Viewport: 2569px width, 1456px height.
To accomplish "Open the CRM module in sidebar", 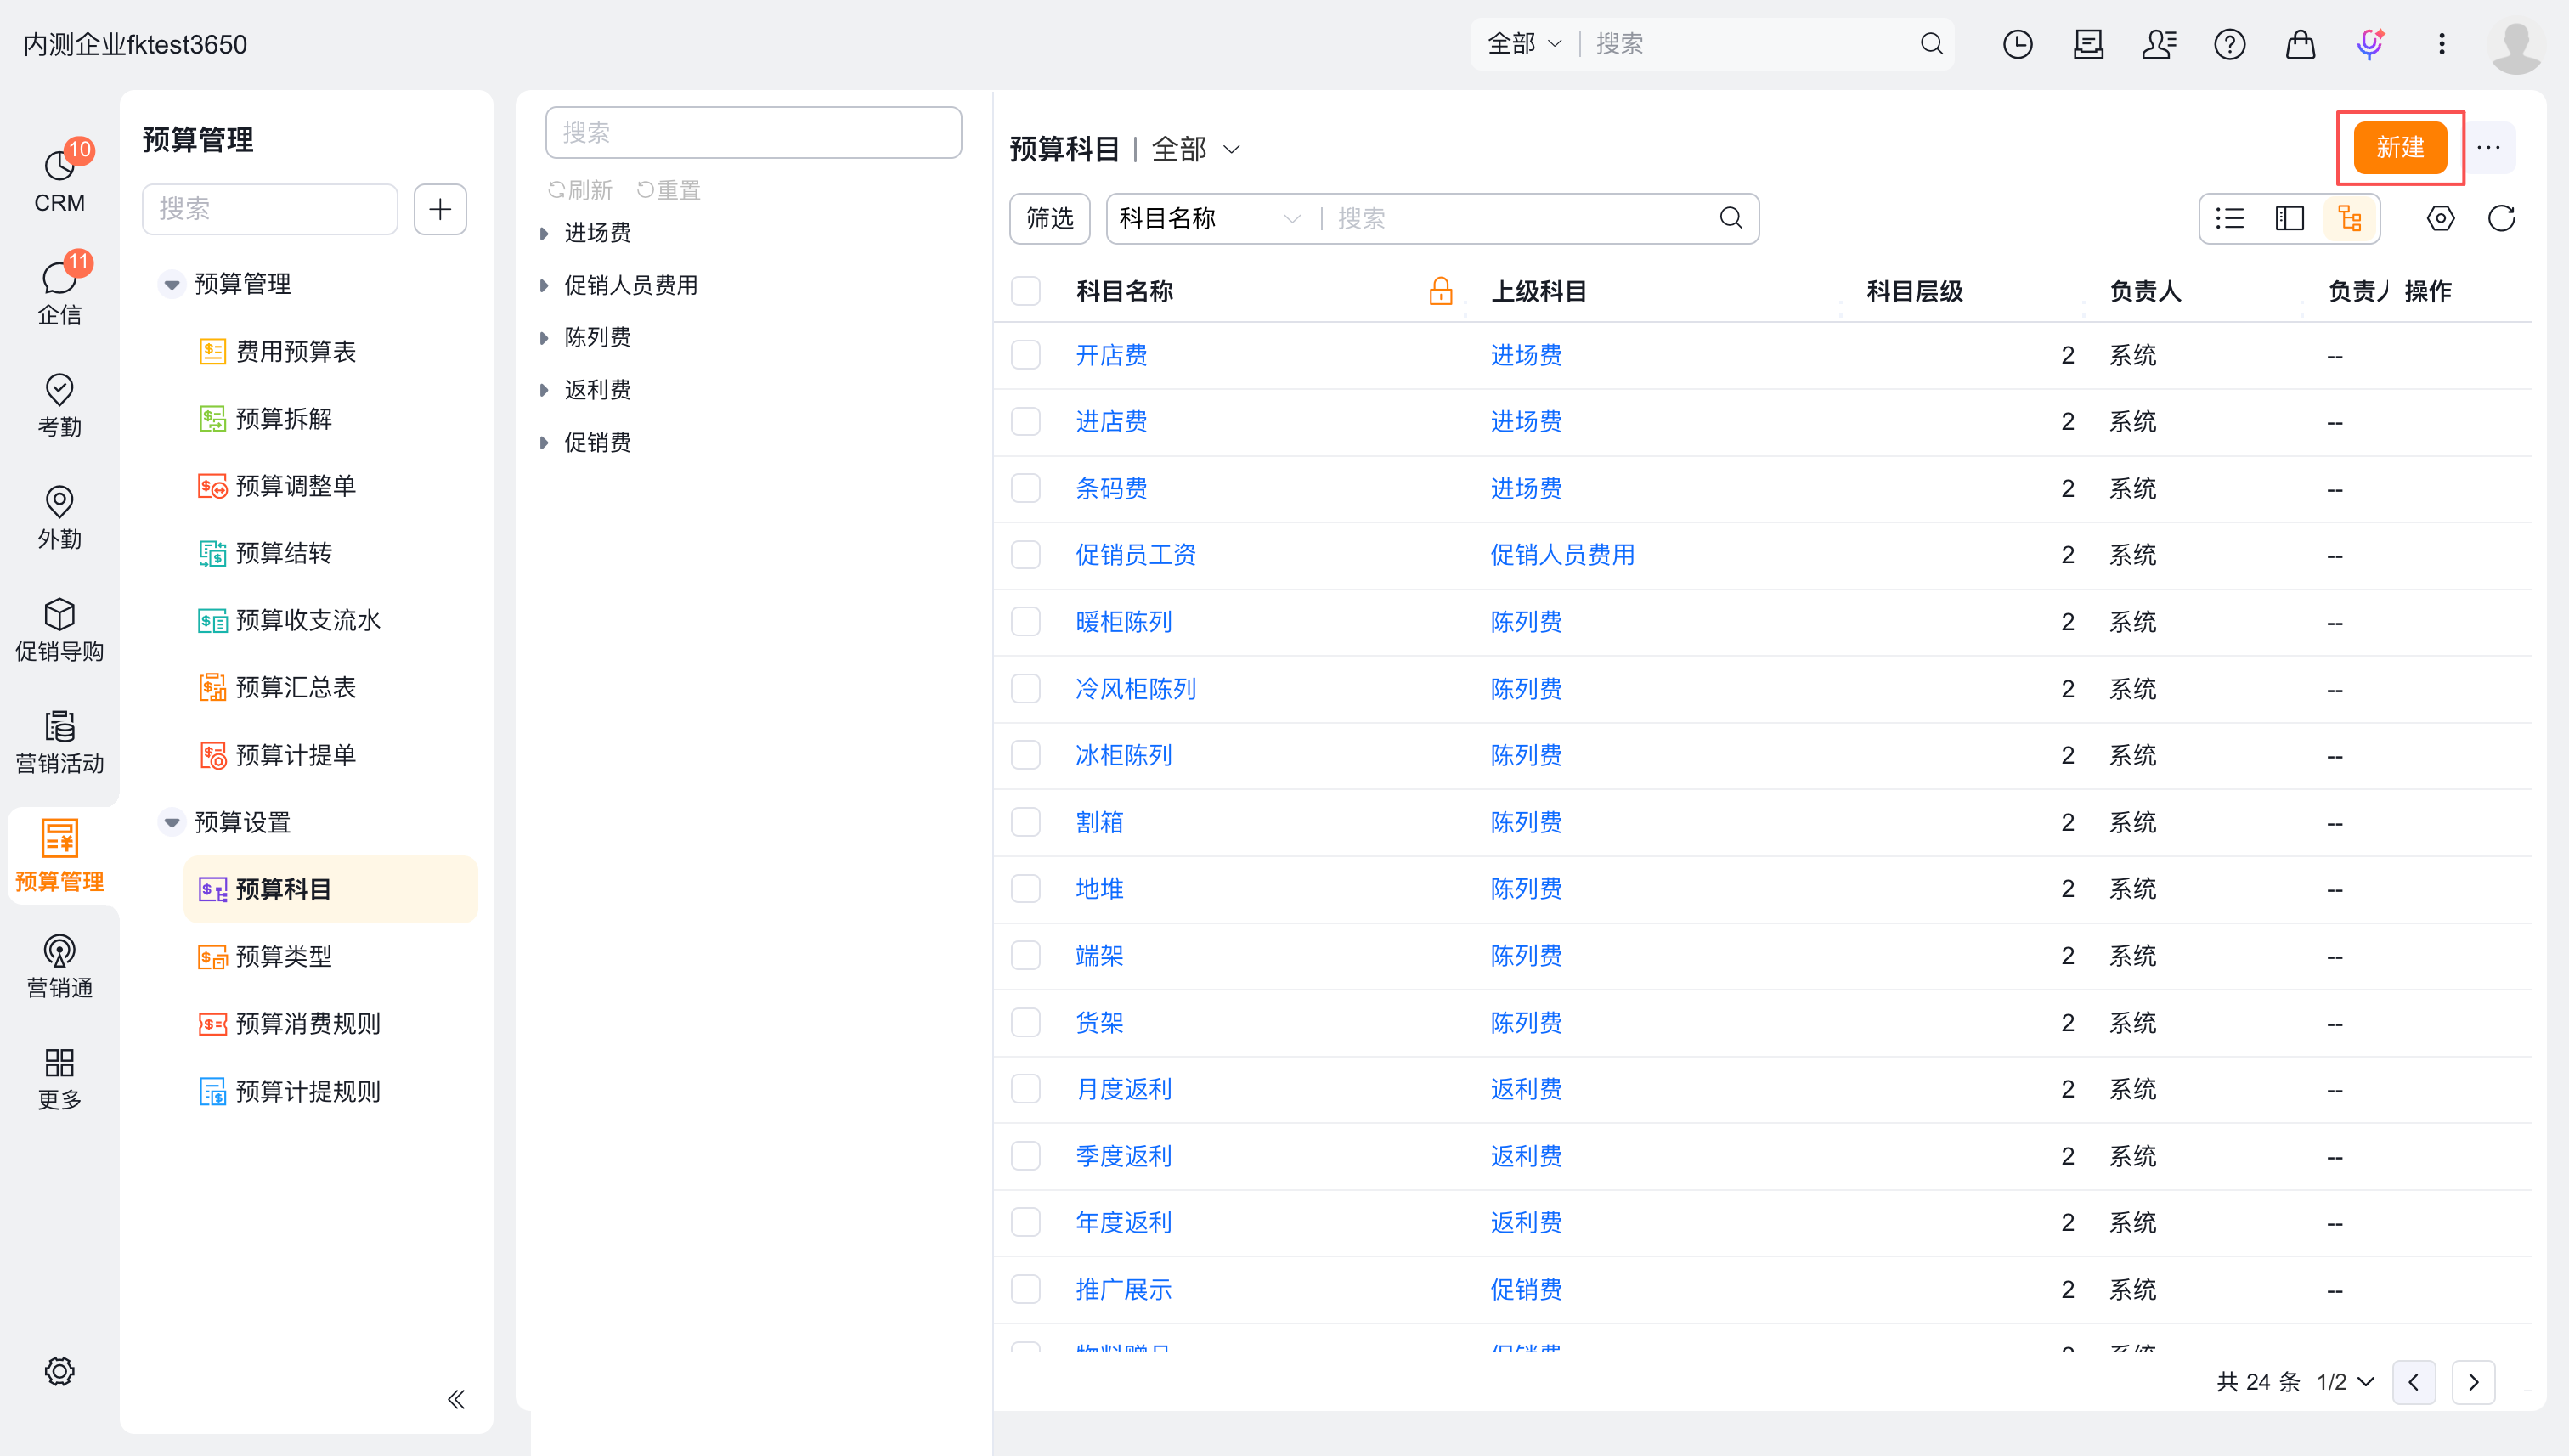I will 59,180.
